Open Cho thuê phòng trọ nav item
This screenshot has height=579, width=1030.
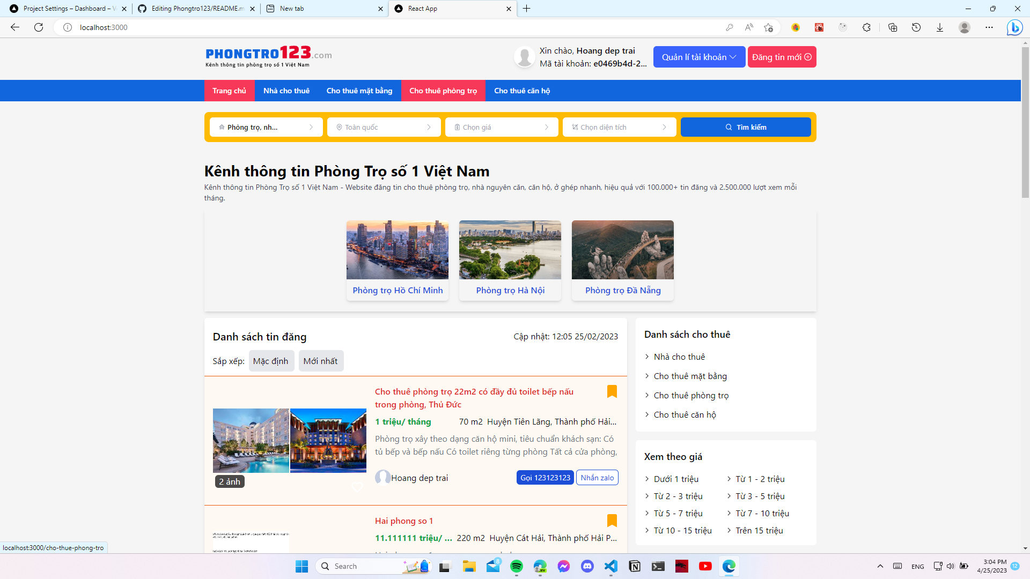(443, 91)
